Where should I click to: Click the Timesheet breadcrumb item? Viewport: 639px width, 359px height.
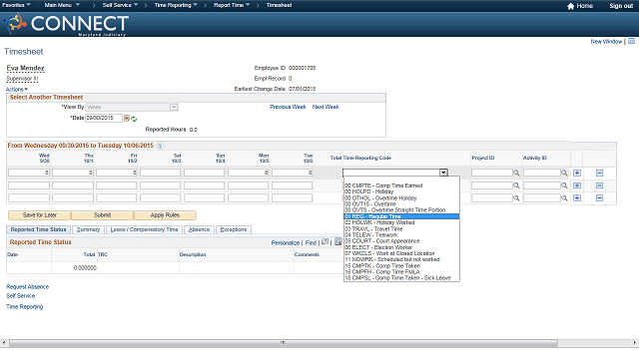[x=280, y=5]
